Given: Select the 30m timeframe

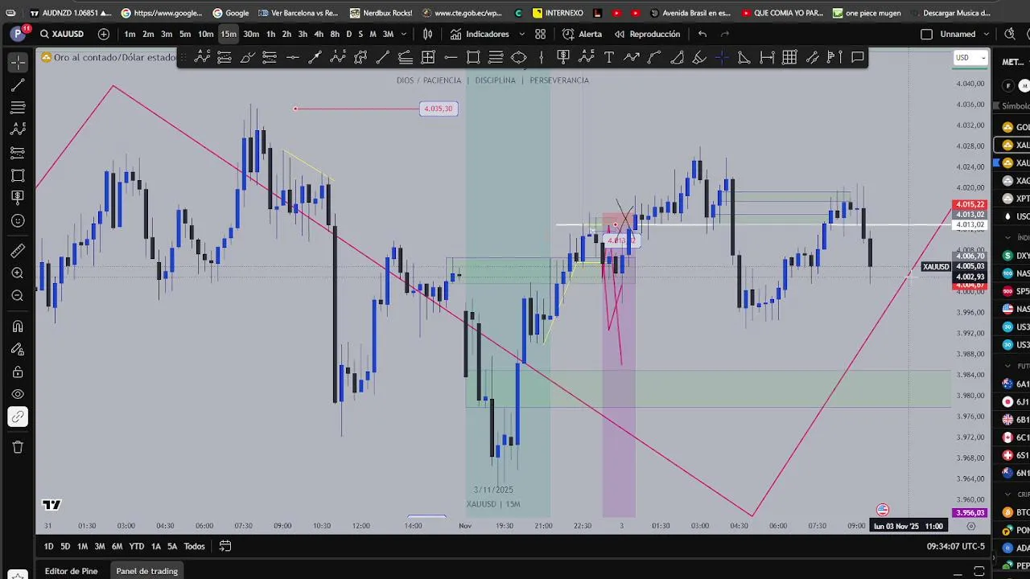Looking at the screenshot, I should (251, 34).
